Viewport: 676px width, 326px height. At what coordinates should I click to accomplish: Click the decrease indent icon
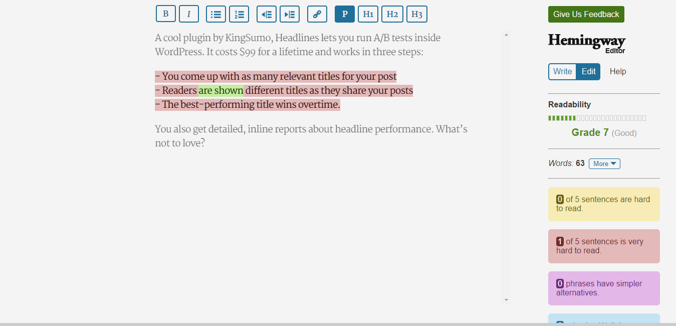tap(266, 14)
